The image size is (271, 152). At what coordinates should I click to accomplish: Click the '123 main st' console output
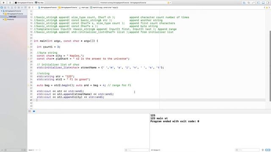click(x=159, y=118)
